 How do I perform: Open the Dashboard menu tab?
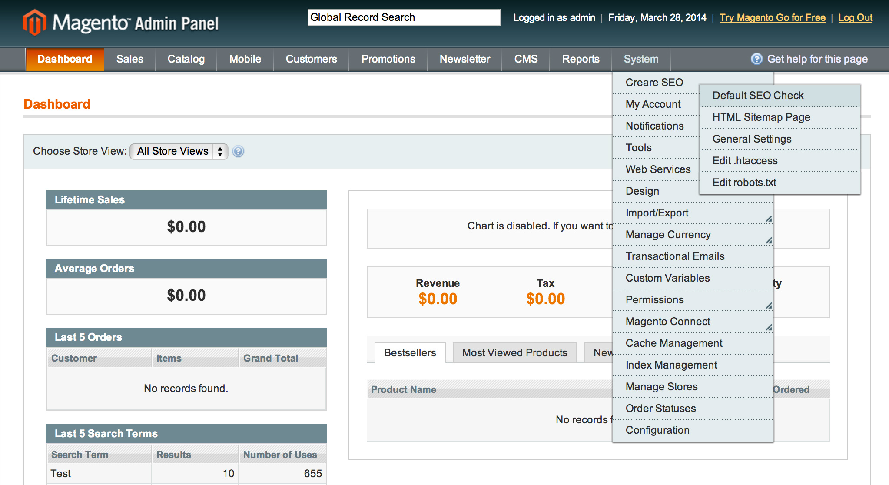tap(65, 59)
